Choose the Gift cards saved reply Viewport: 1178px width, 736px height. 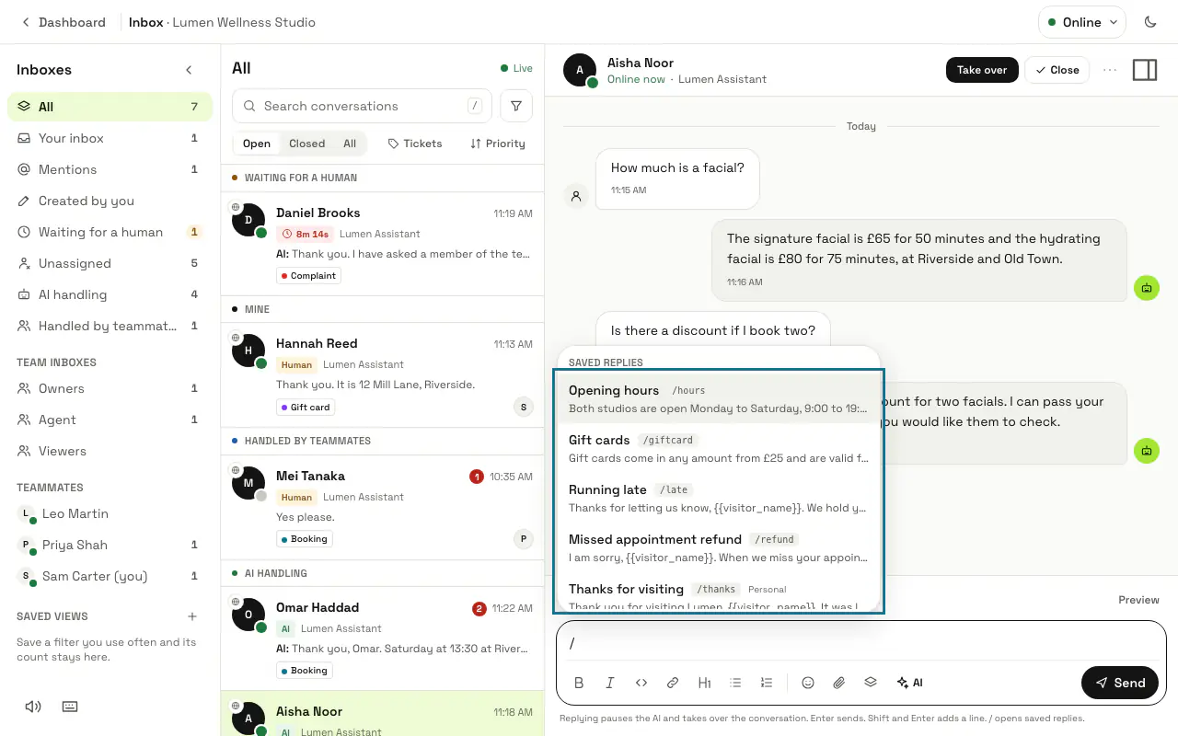click(719, 449)
